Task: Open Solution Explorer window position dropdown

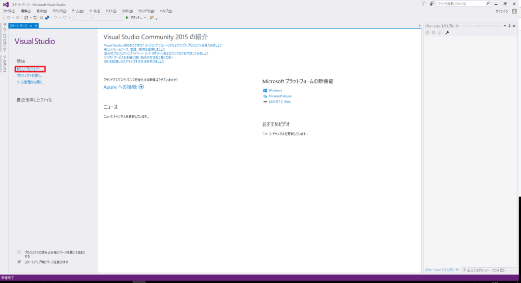Action: 505,26
